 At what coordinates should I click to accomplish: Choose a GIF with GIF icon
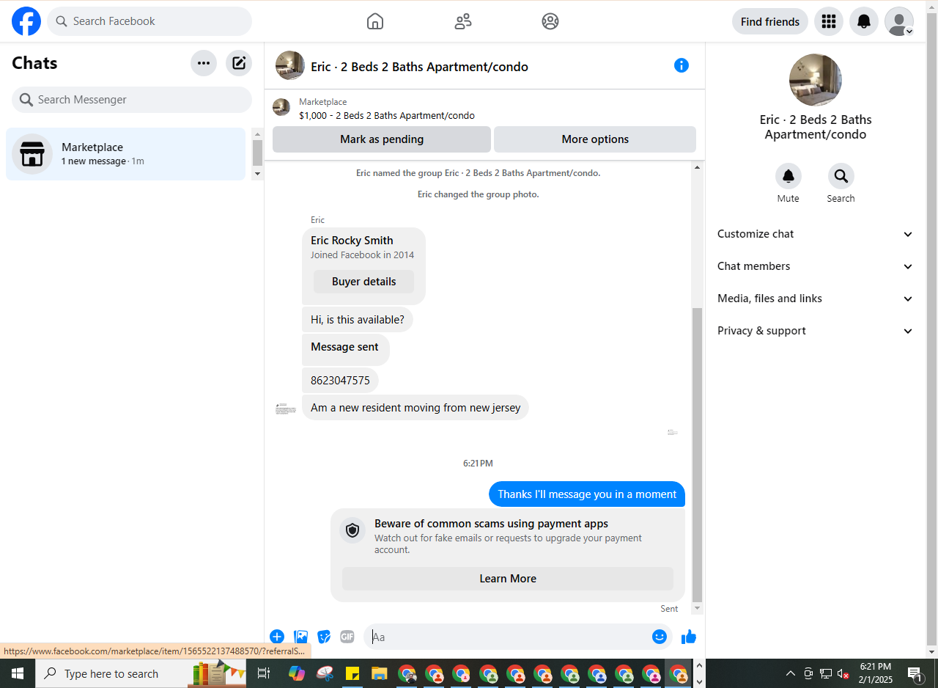click(x=347, y=637)
